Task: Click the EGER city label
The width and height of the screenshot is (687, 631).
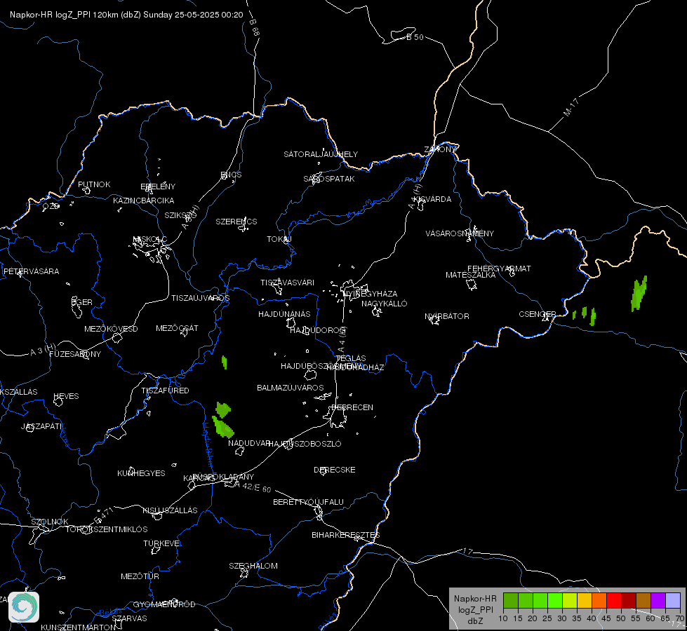Action: (82, 302)
